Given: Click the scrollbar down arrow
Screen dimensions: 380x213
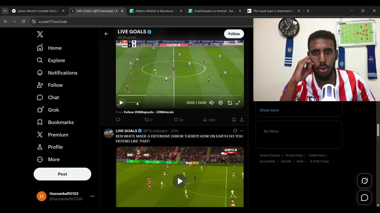Looking at the screenshot, I should [x=378, y=205].
